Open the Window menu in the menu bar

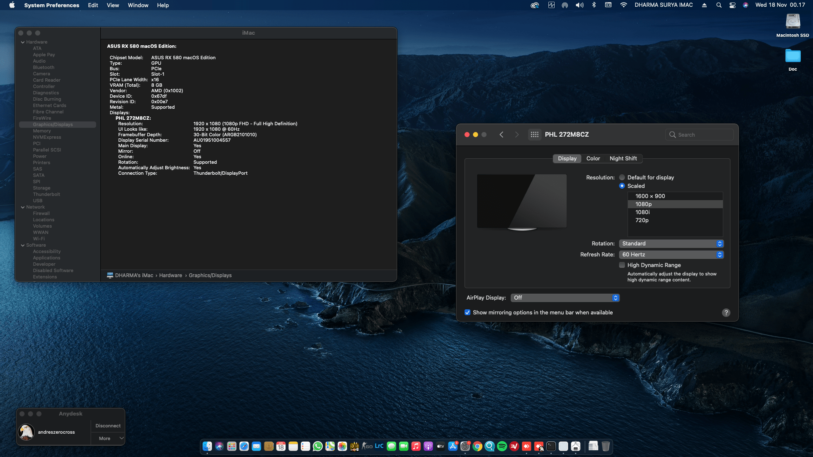click(138, 5)
